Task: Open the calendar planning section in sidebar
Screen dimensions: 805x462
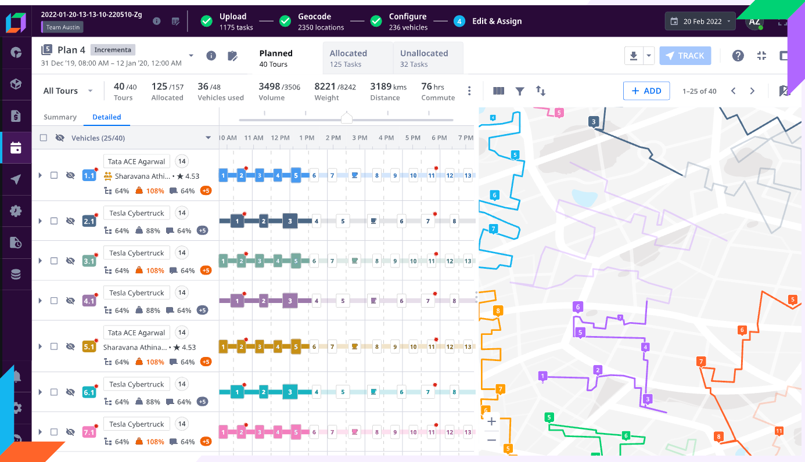Action: (x=16, y=147)
